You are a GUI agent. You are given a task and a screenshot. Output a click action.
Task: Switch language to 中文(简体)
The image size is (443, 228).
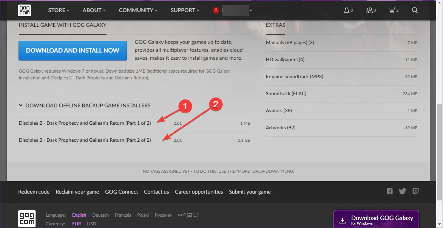click(188, 215)
